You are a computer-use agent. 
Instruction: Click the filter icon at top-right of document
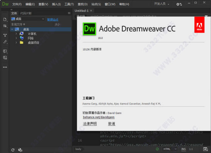click(x=206, y=16)
